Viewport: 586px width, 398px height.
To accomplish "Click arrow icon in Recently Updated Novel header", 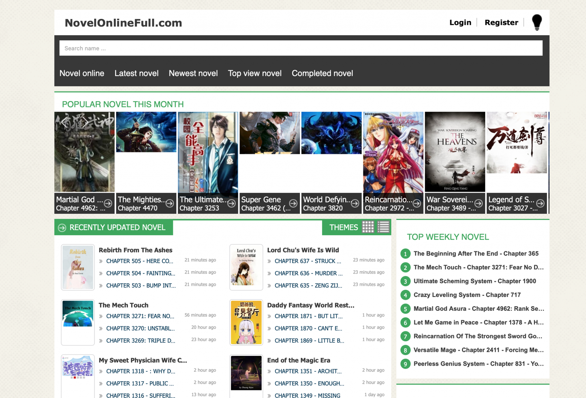I will click(x=63, y=227).
